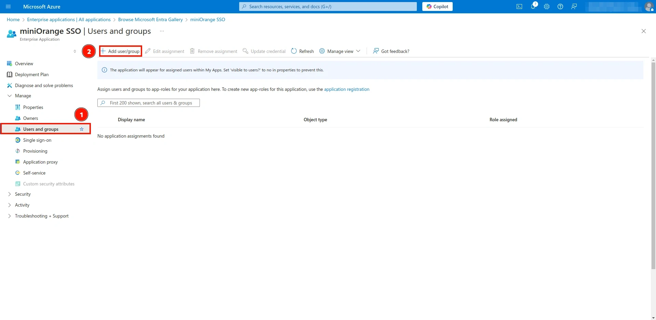Click Refresh to reload the assignment list
The width and height of the screenshot is (656, 320).
pyautogui.click(x=302, y=51)
